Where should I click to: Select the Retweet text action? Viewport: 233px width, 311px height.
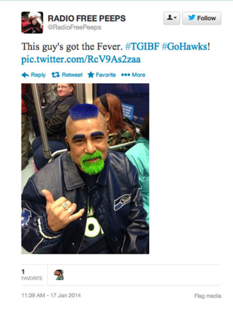[x=72, y=75]
